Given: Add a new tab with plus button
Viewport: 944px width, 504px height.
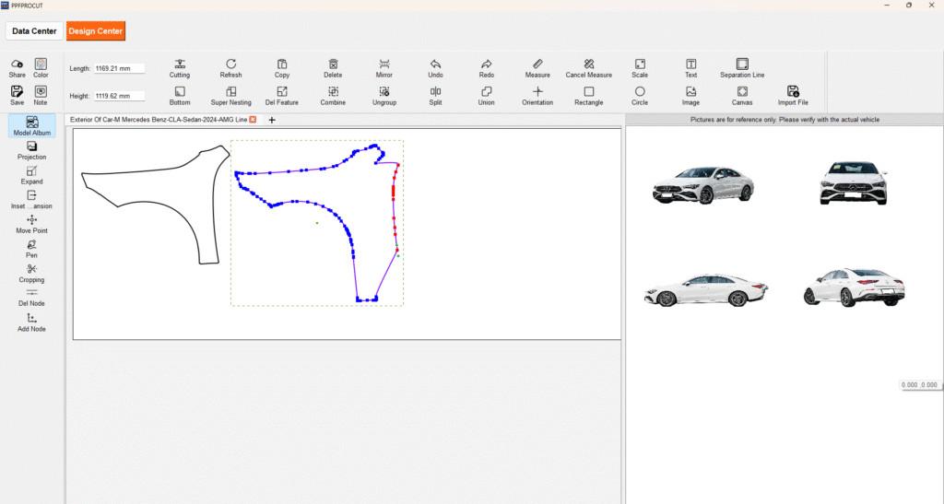Looking at the screenshot, I should coord(272,120).
